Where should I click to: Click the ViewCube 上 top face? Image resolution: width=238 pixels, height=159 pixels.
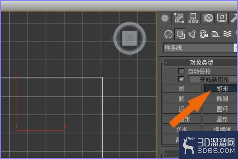coord(130,38)
